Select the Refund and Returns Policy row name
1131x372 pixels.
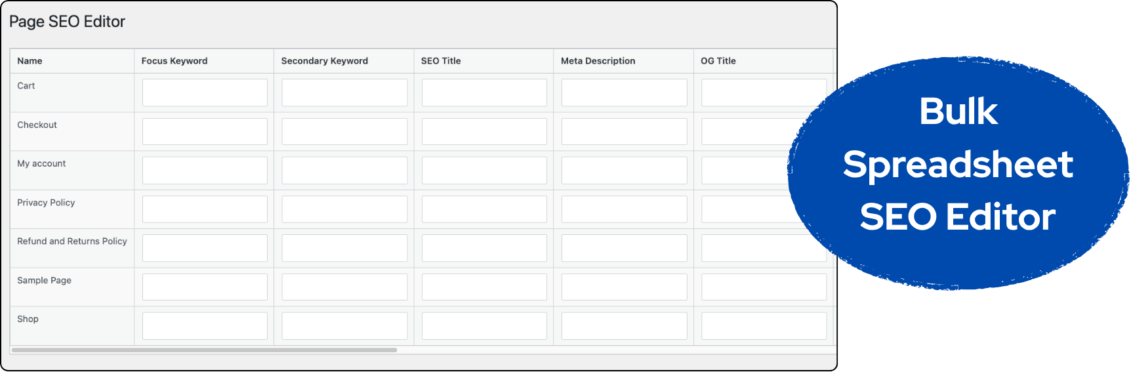coord(72,241)
